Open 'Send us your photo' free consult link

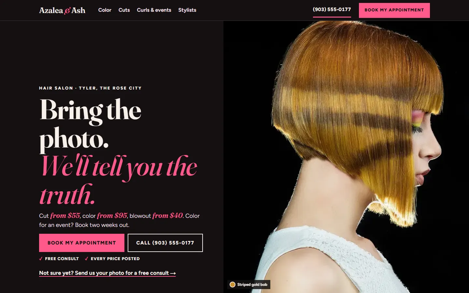(107, 273)
